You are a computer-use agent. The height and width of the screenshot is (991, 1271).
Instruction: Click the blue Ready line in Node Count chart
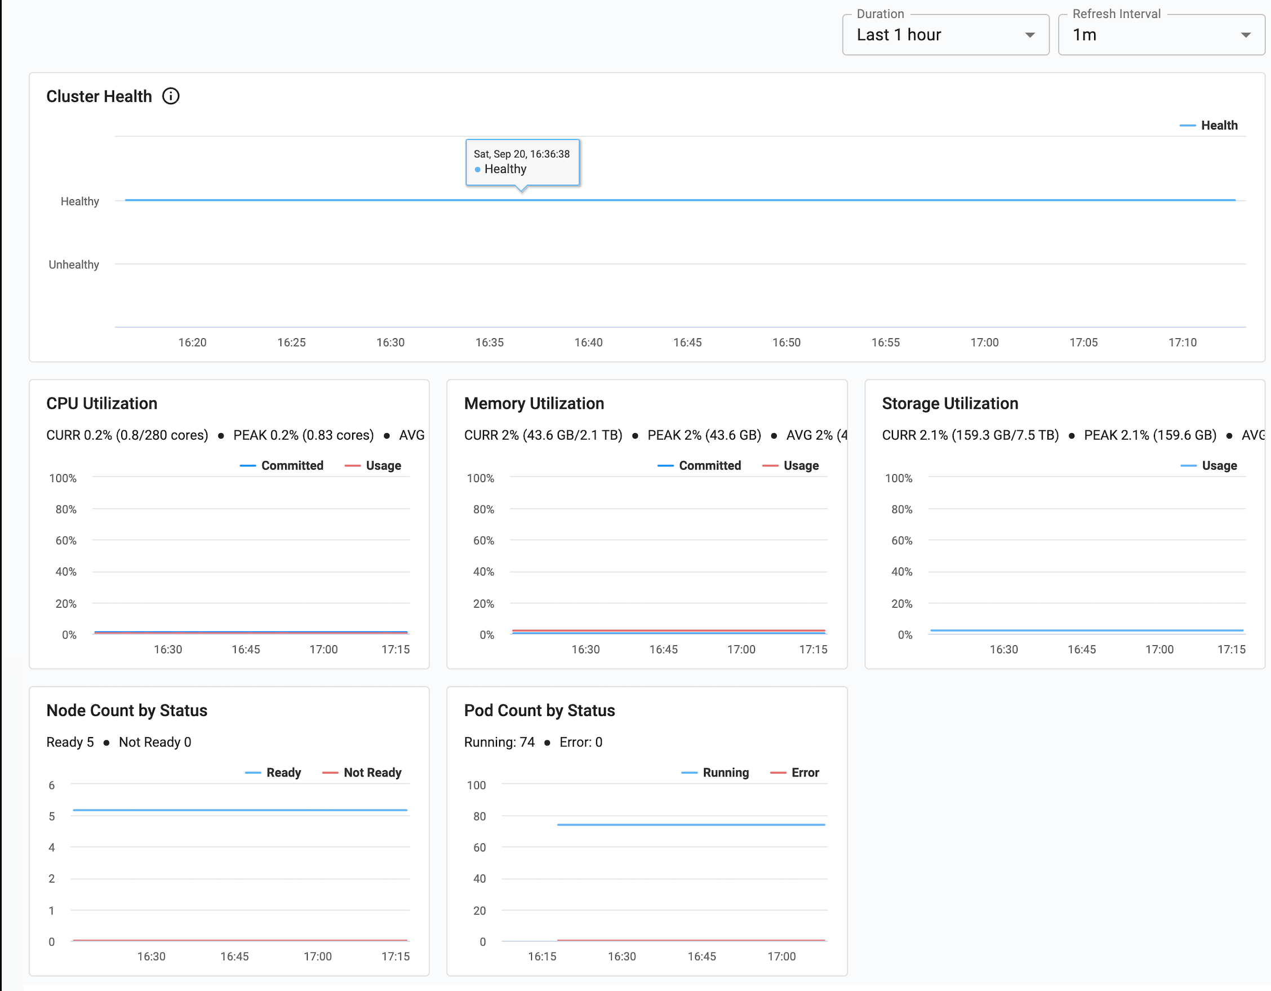[240, 810]
